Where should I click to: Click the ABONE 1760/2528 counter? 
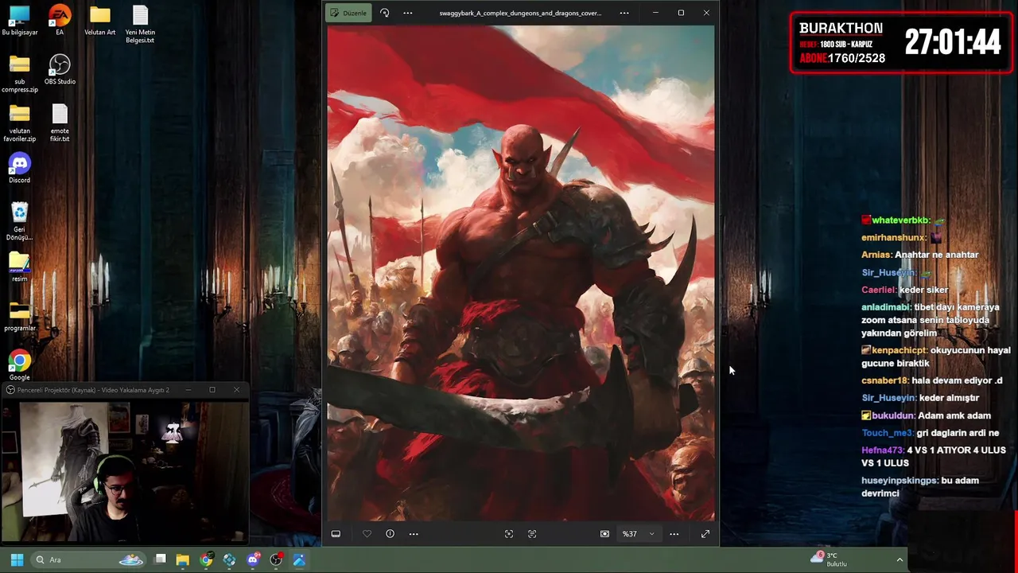[x=842, y=58]
